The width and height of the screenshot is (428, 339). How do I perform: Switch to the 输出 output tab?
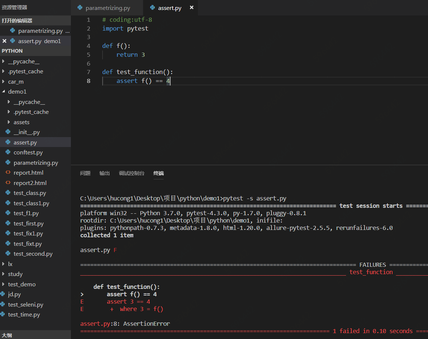[x=105, y=173]
